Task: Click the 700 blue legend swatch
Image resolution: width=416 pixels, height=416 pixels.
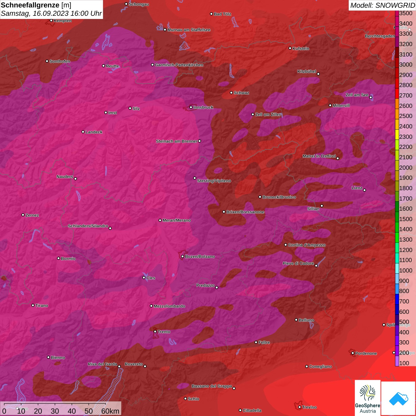Action: click(x=397, y=300)
